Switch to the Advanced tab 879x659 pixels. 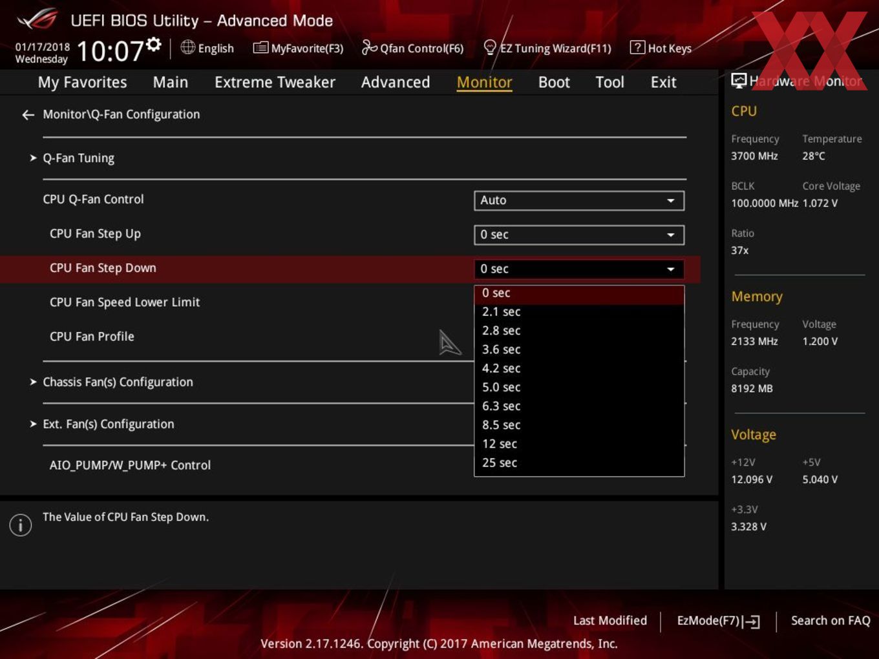coord(396,82)
